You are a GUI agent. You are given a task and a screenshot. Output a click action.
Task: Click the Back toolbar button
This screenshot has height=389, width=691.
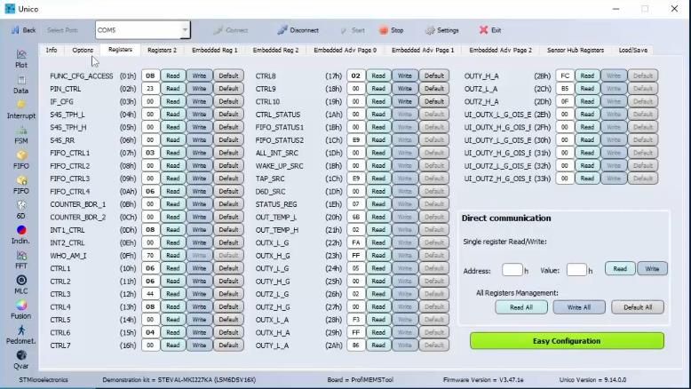[24, 30]
